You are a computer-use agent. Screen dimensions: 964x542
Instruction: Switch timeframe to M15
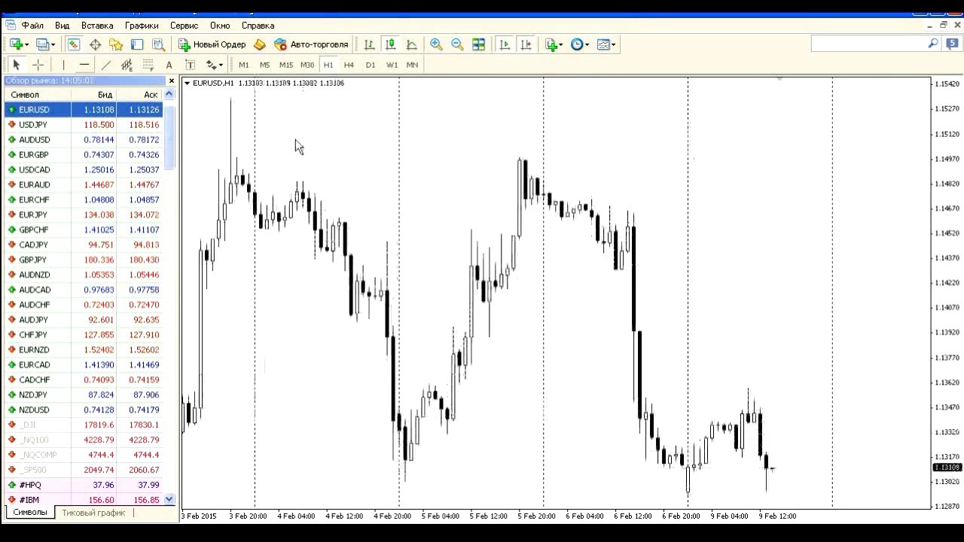285,65
